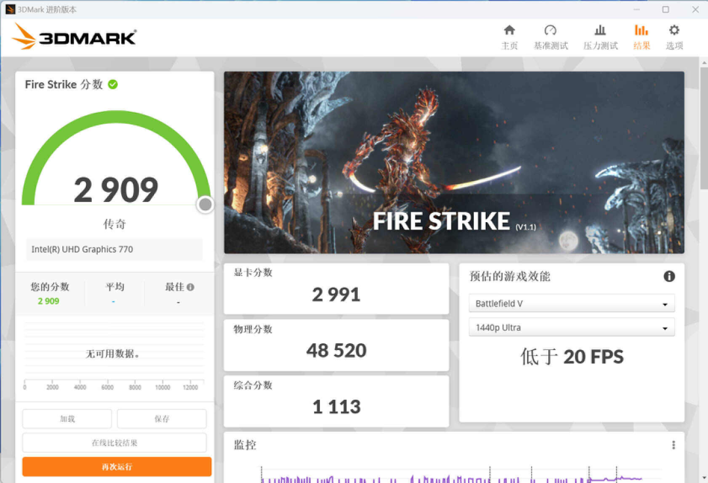Image resolution: width=708 pixels, height=483 pixels.
Task: Click the speedometer benchmark icon
Action: (551, 30)
